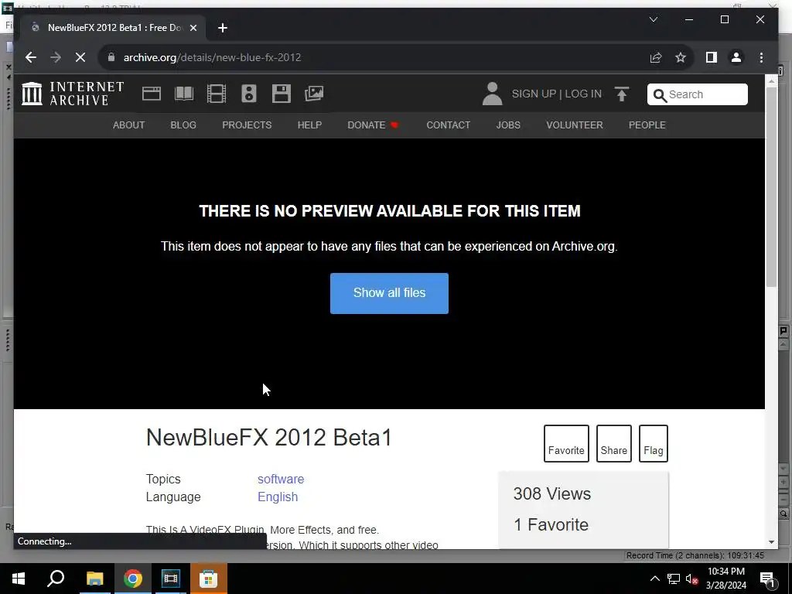
Task: Open Windows taskbar search
Action: (56, 579)
